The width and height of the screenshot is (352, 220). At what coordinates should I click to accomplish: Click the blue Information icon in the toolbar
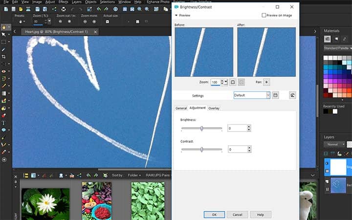point(115,9)
